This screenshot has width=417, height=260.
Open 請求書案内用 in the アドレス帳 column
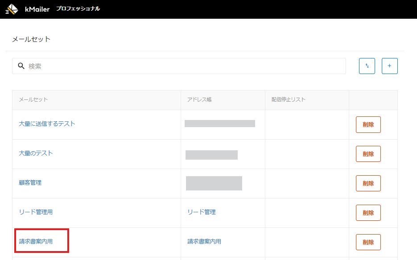(x=204, y=242)
